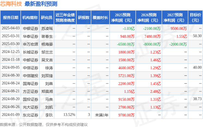Click the 芯海科技 title link
Viewport: 203px width, 127px height.
click(11, 4)
